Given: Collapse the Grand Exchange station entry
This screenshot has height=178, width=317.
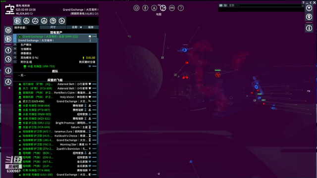Looking at the screenshot, I should (x=15, y=38).
